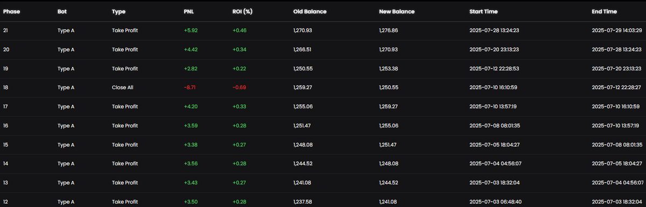Click old balance 1,237.58
This screenshot has width=646, height=207.
[303, 202]
